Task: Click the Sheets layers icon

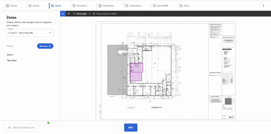Action: pyautogui.click(x=30, y=6)
